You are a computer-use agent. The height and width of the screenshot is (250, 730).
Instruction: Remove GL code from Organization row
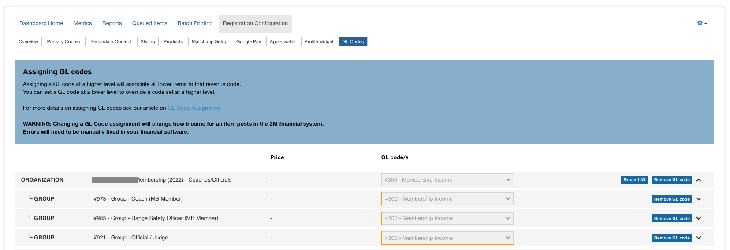click(671, 180)
